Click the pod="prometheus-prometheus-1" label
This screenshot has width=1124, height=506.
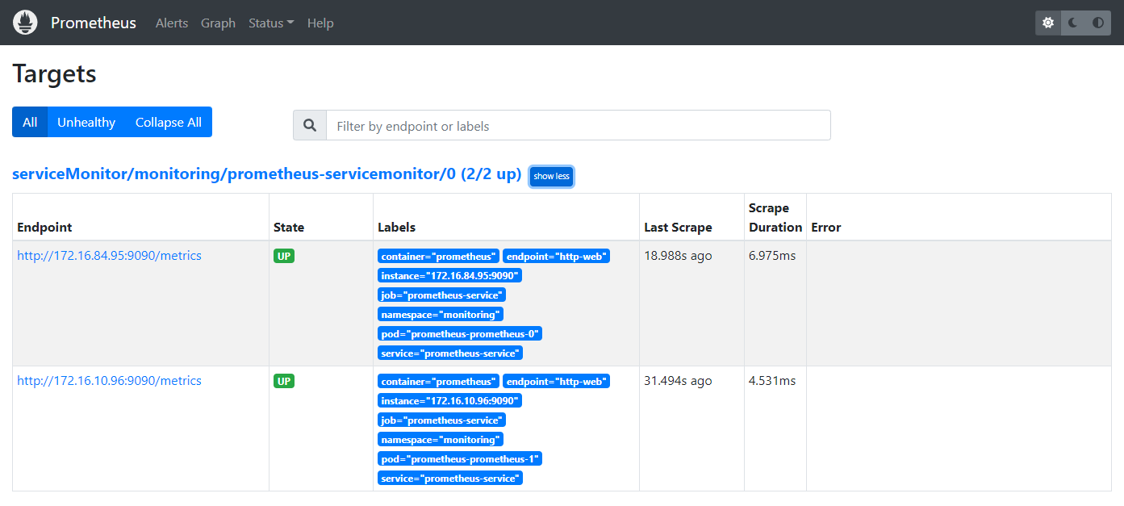pos(460,458)
